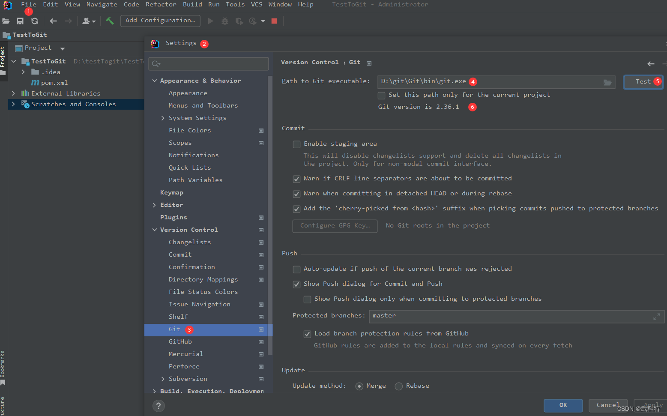This screenshot has height=416, width=667.
Task: Click the Settings search input box
Action: 209,64
